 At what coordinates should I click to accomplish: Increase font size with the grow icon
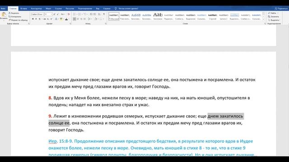tap(54, 14)
